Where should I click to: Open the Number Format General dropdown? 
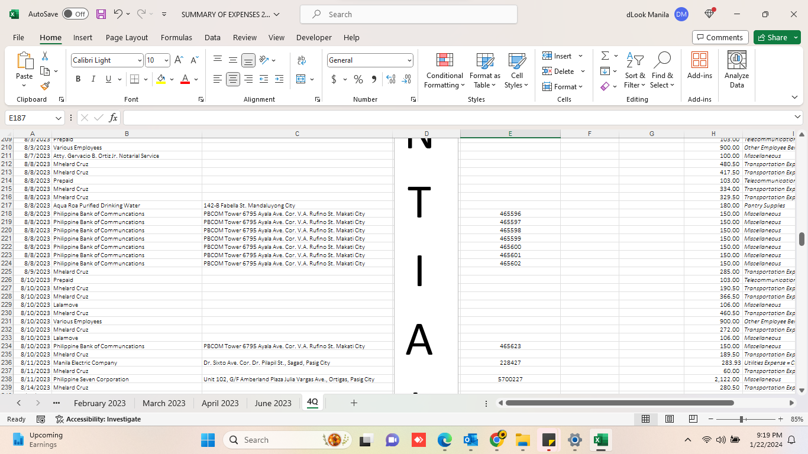pos(409,60)
